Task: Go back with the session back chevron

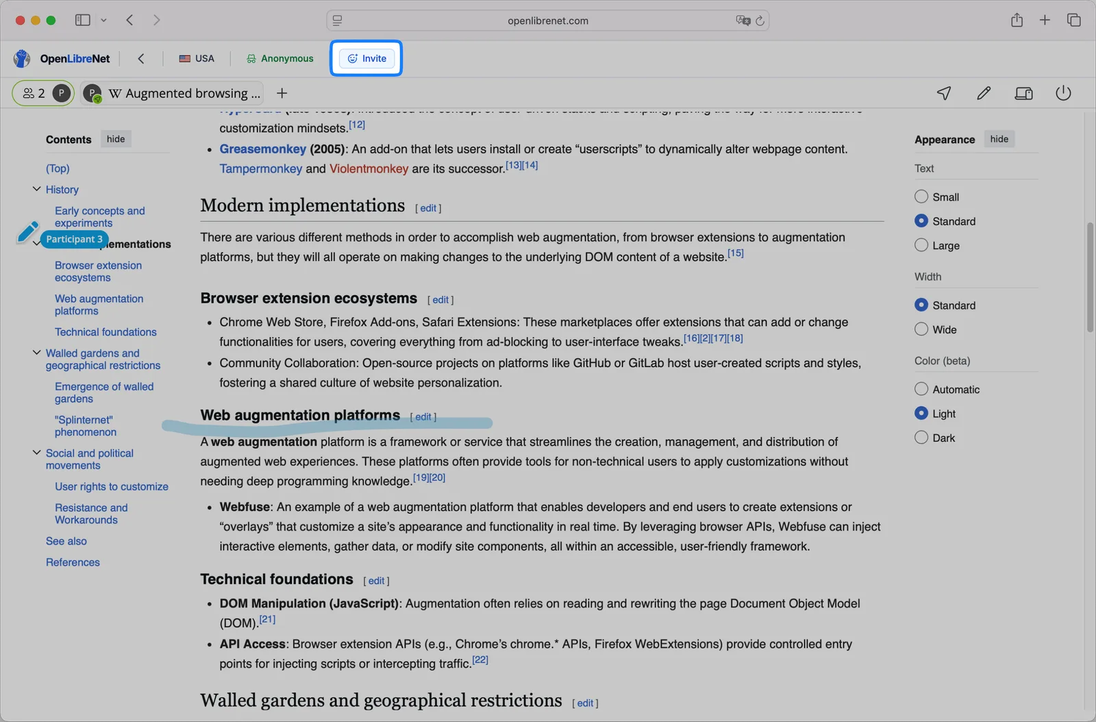Action: (141, 58)
